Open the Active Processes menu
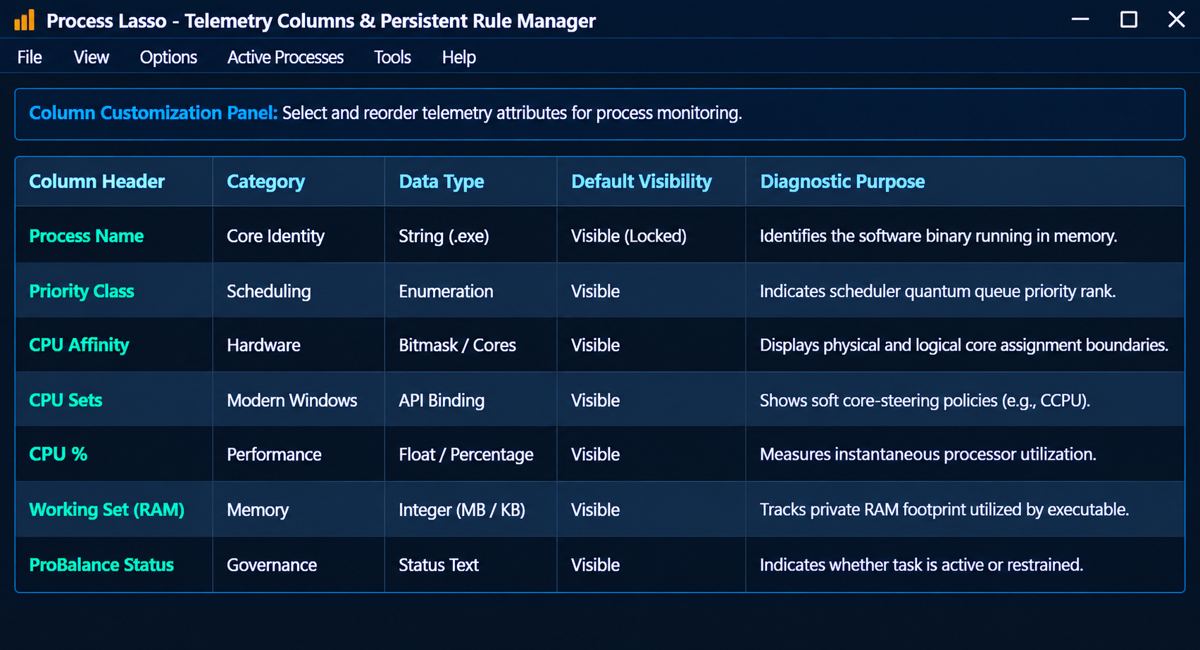This screenshot has width=1200, height=650. pyautogui.click(x=285, y=57)
